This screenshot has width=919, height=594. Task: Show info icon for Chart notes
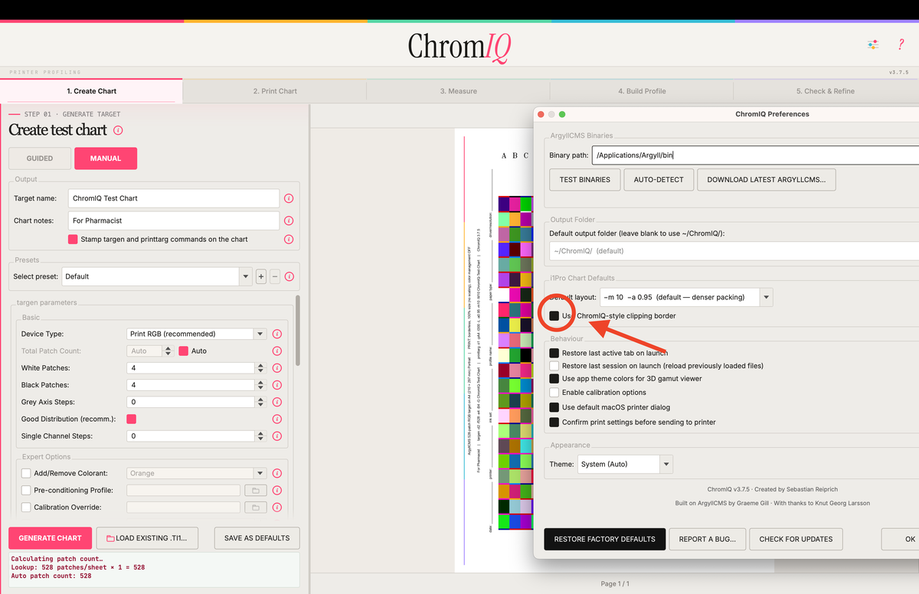pos(289,220)
